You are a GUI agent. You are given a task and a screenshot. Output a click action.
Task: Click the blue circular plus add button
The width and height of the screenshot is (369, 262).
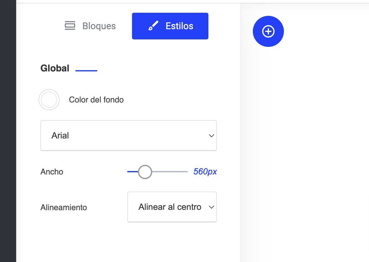[268, 31]
